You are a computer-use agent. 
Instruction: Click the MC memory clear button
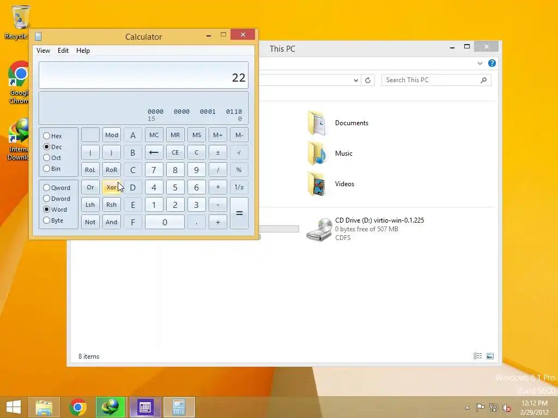[x=154, y=135]
